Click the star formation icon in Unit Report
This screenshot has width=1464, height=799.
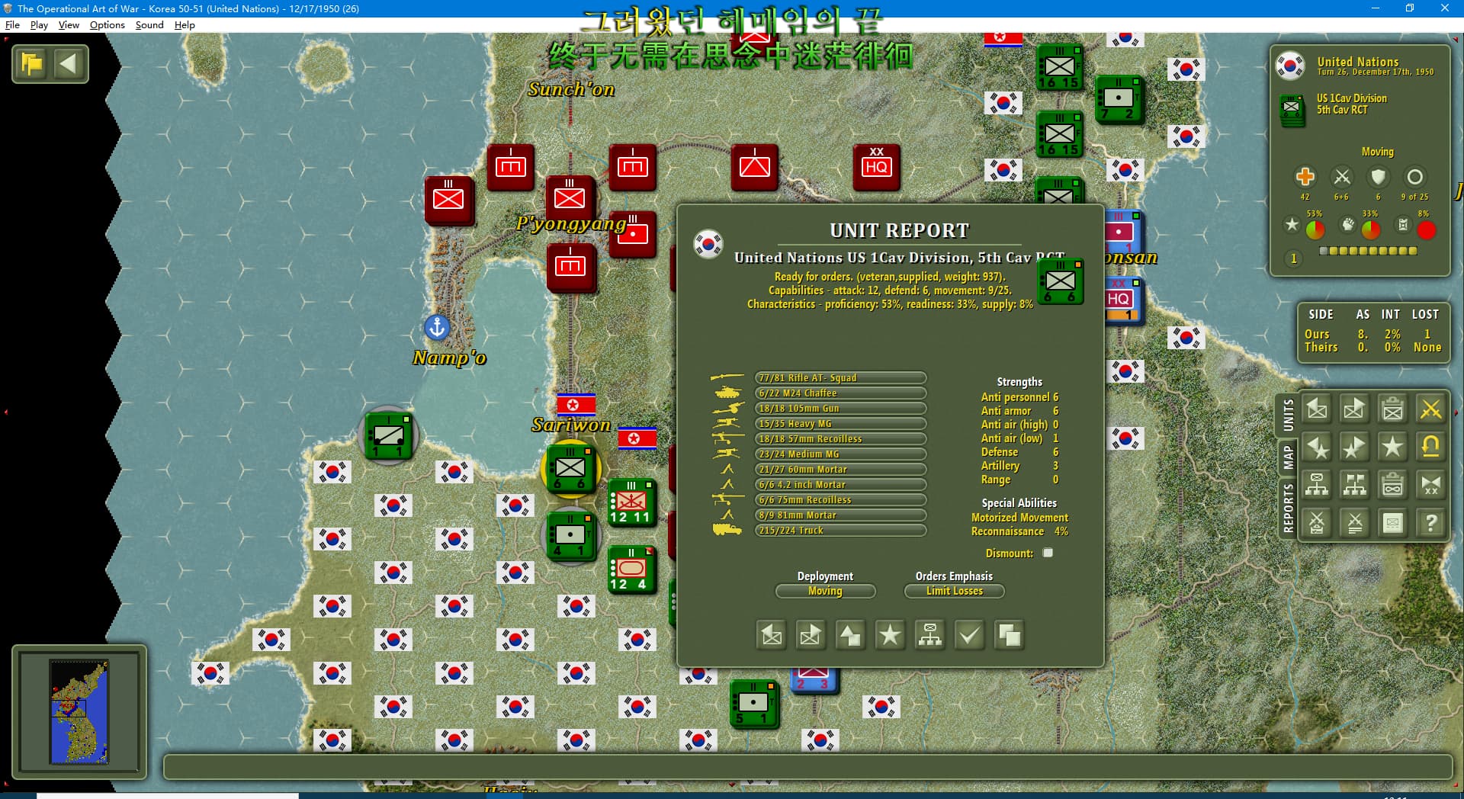coord(890,634)
